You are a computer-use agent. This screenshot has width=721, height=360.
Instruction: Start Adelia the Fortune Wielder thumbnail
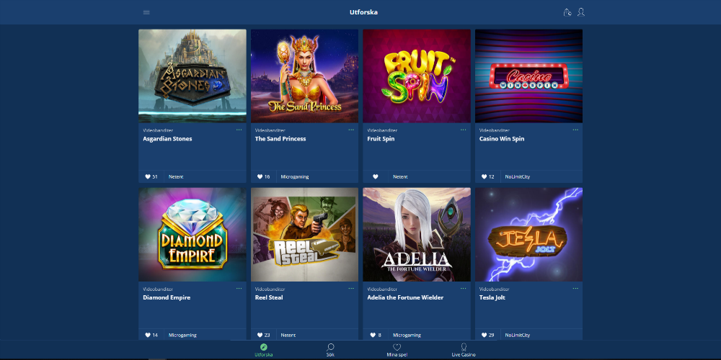[x=417, y=235]
